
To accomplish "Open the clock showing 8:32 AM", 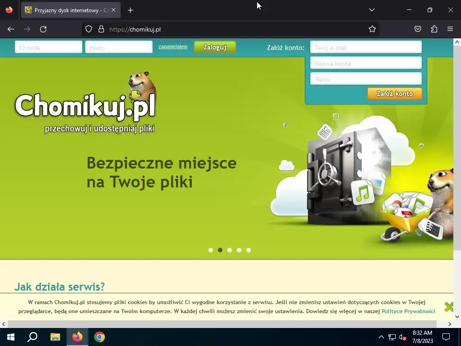I will click(x=422, y=337).
